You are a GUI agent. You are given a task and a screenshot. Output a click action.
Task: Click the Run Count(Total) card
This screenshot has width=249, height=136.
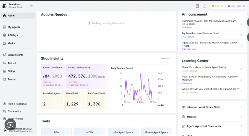coord(96,99)
